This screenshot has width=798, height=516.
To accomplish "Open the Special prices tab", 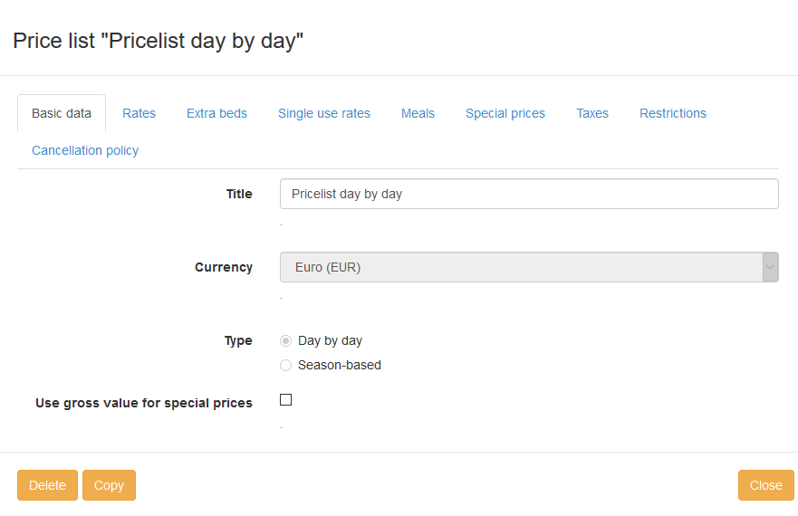I will tap(505, 113).
